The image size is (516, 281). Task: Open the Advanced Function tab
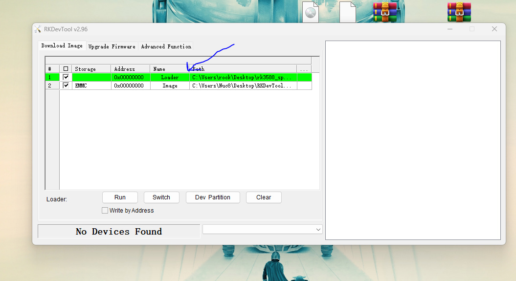[x=166, y=46]
